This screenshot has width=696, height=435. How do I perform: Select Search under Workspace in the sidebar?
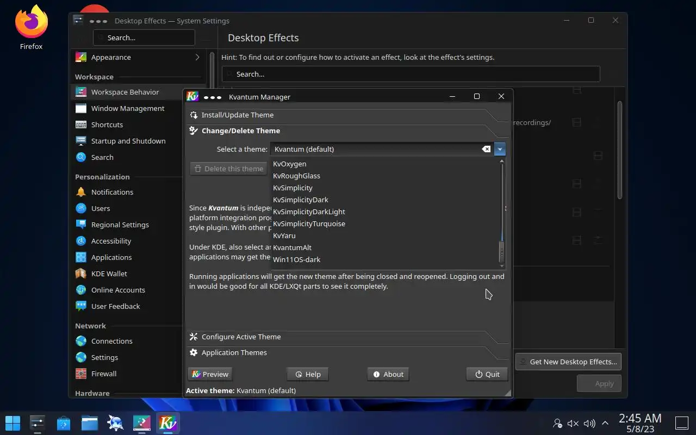127,157
